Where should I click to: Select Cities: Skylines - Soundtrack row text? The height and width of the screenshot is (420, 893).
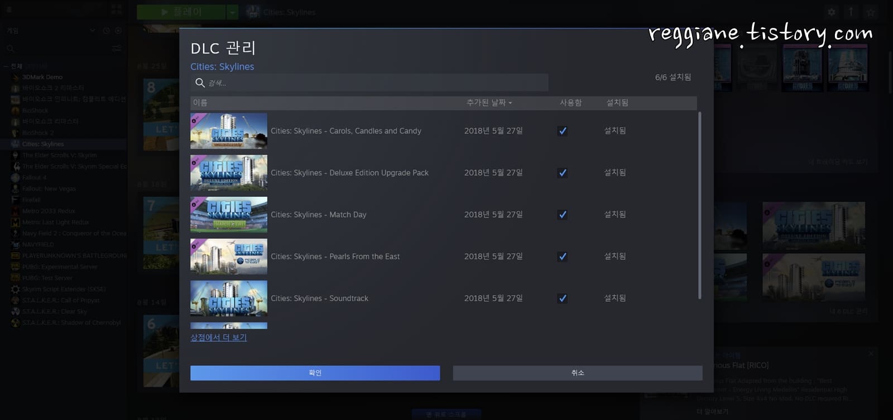pos(319,298)
